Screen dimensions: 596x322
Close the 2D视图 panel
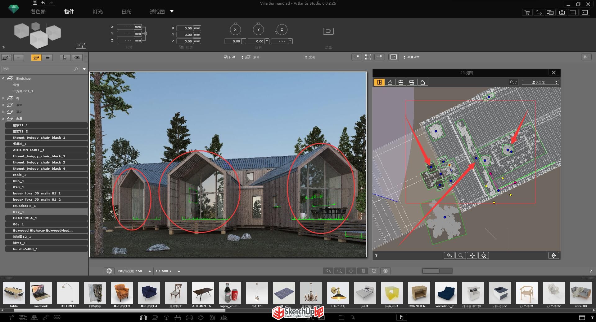[554, 72]
